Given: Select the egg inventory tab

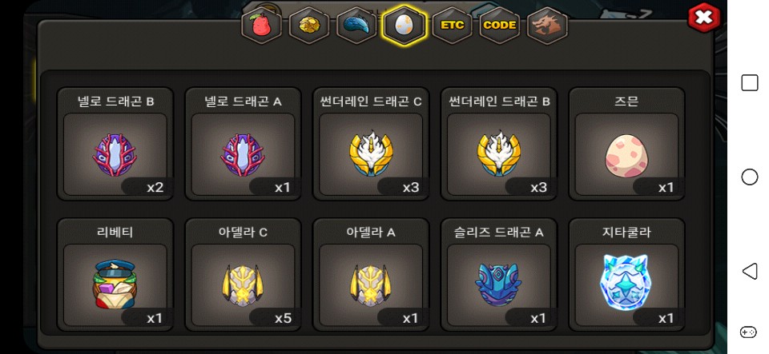Looking at the screenshot, I should tap(404, 26).
